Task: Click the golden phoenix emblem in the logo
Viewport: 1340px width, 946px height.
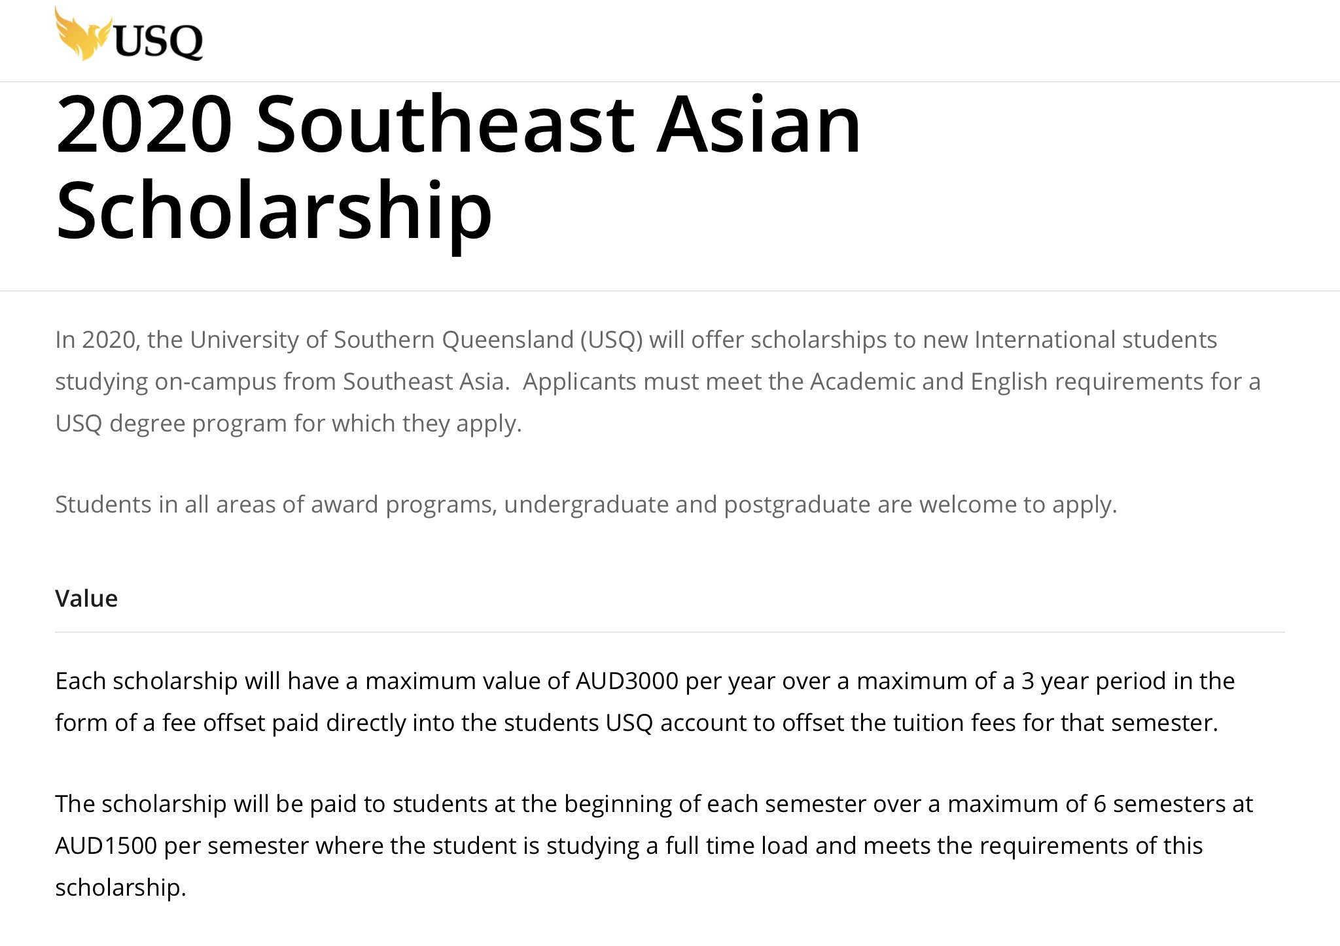Action: click(x=82, y=34)
